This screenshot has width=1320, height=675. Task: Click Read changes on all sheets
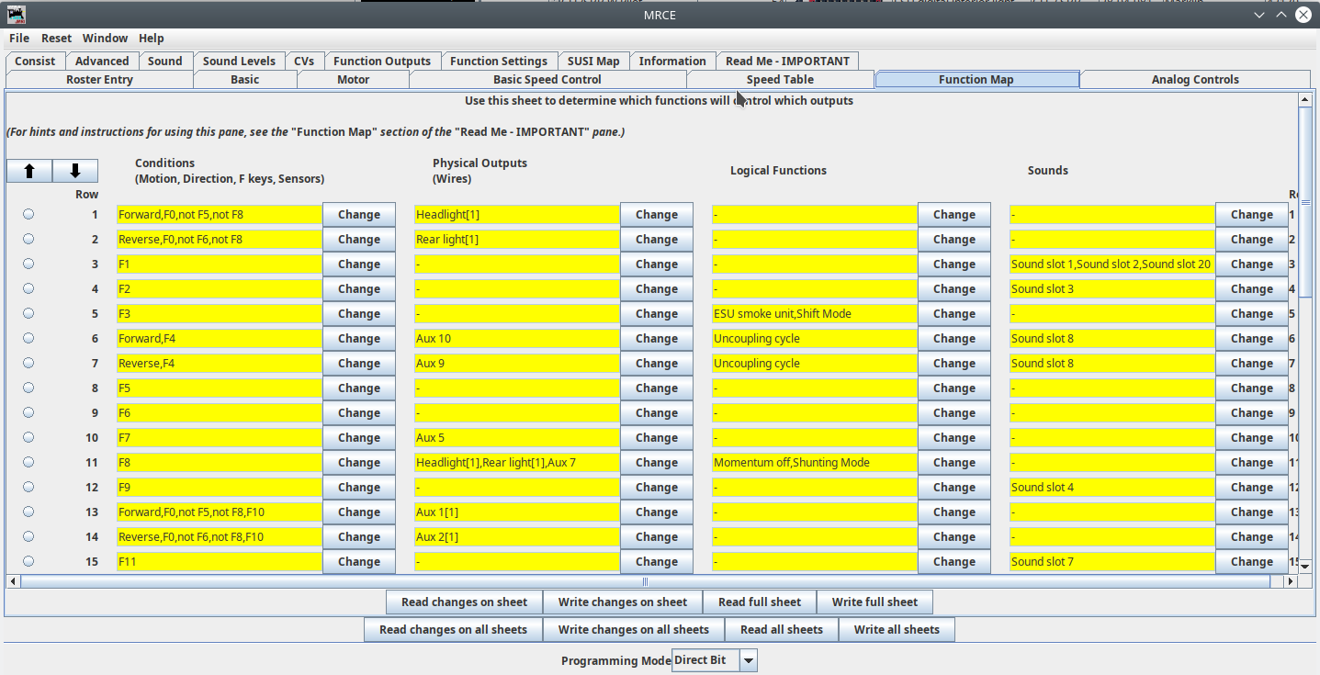(454, 630)
